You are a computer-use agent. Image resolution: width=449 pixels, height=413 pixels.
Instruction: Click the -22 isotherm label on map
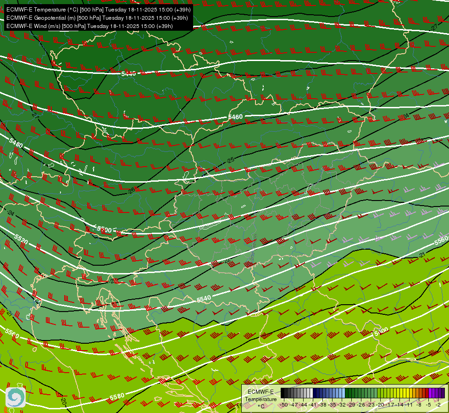point(227,260)
